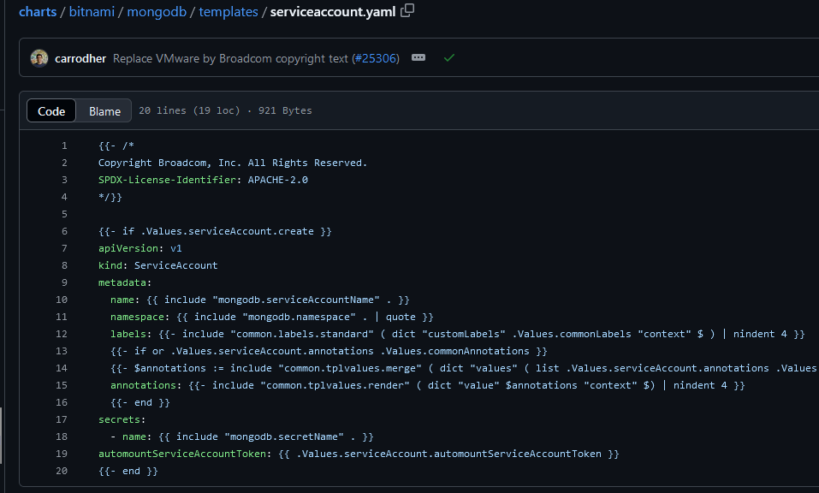Click '"common.tplvalues.render"' string on line 15
The width and height of the screenshot is (819, 493).
(335, 385)
